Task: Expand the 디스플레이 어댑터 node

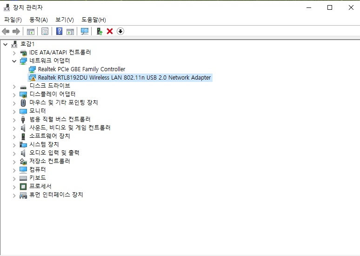Action: coord(14,95)
